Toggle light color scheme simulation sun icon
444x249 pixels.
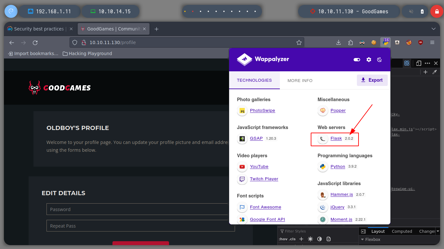point(310,239)
